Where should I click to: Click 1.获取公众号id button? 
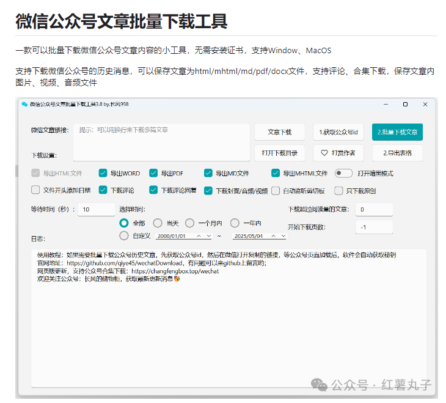point(338,132)
